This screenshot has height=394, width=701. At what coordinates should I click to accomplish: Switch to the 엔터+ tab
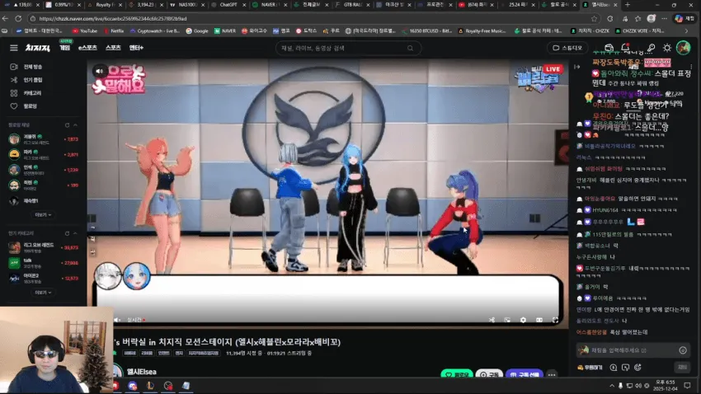pos(136,48)
